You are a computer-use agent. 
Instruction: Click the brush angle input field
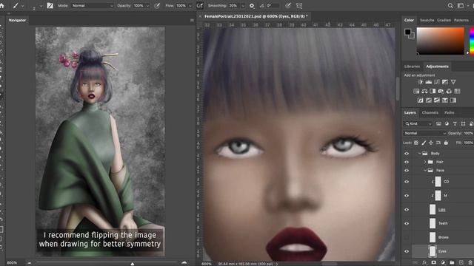[x=272, y=5]
